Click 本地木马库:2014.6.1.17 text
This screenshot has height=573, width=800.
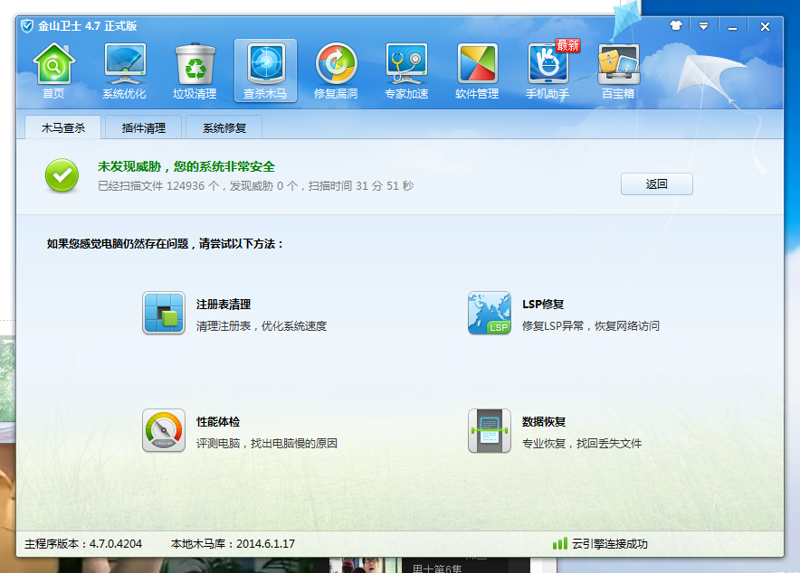(x=233, y=544)
